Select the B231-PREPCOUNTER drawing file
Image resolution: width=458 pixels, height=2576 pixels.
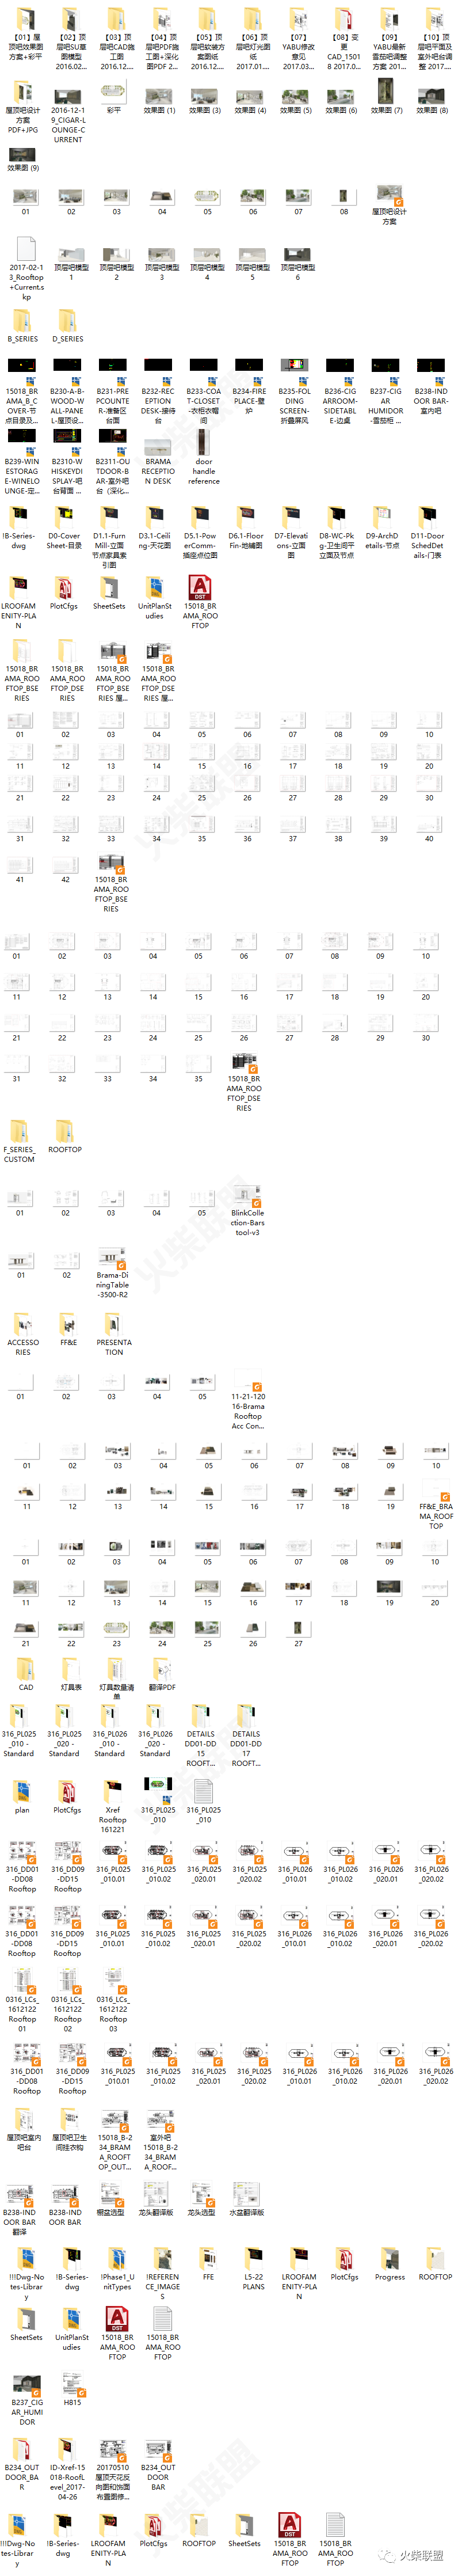(113, 392)
